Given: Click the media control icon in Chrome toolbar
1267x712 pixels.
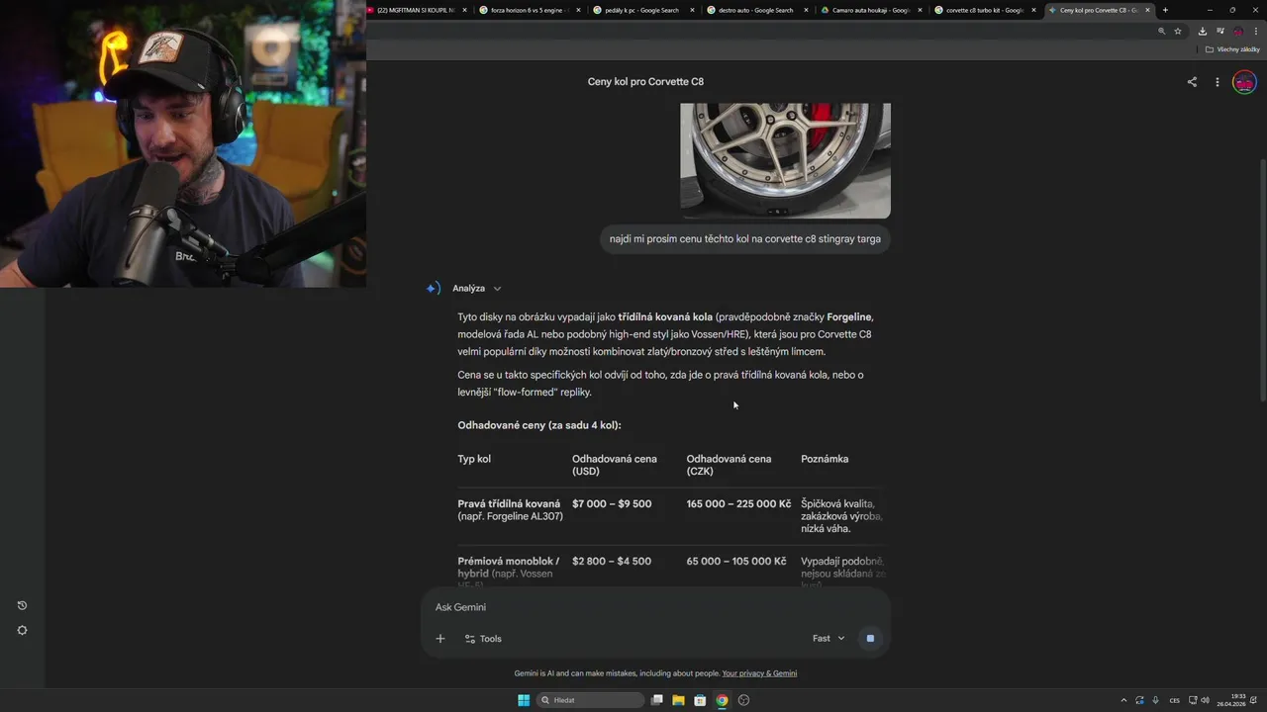Looking at the screenshot, I should coord(1219,31).
